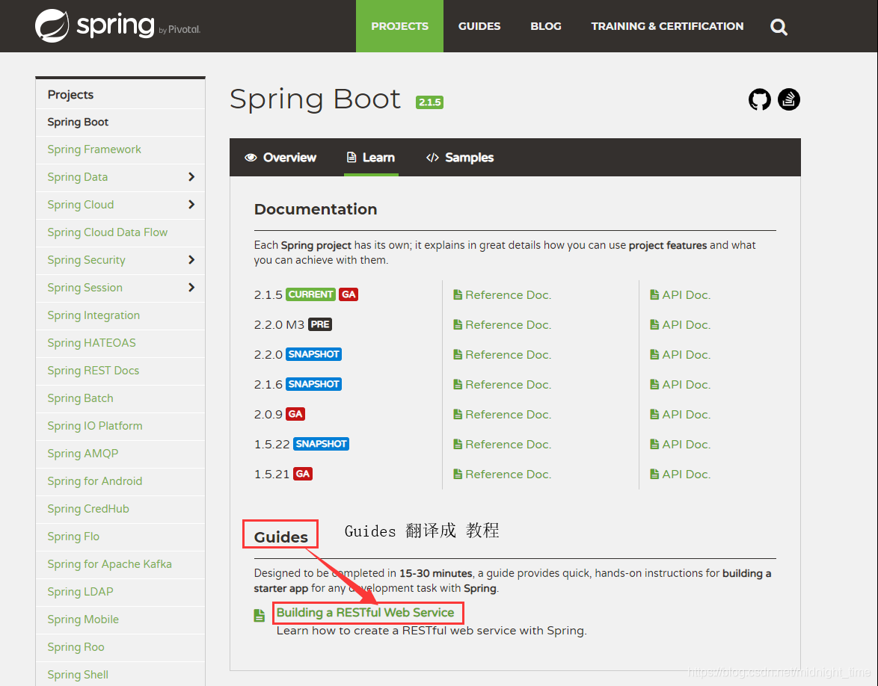Open Spring for Apache Kafka project
Image resolution: width=878 pixels, height=686 pixels.
point(109,564)
